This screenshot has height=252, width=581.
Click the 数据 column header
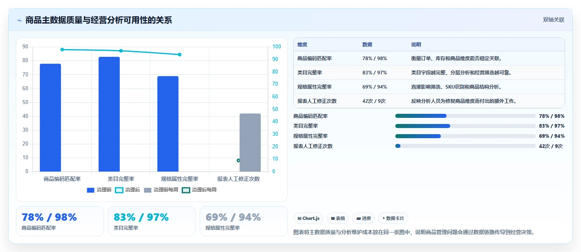pos(367,45)
